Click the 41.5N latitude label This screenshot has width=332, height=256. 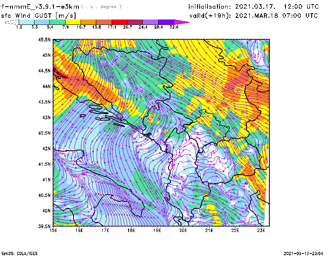(44, 164)
